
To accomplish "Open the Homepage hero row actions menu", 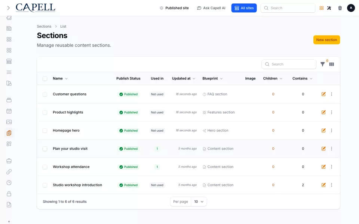I will point(332,131).
